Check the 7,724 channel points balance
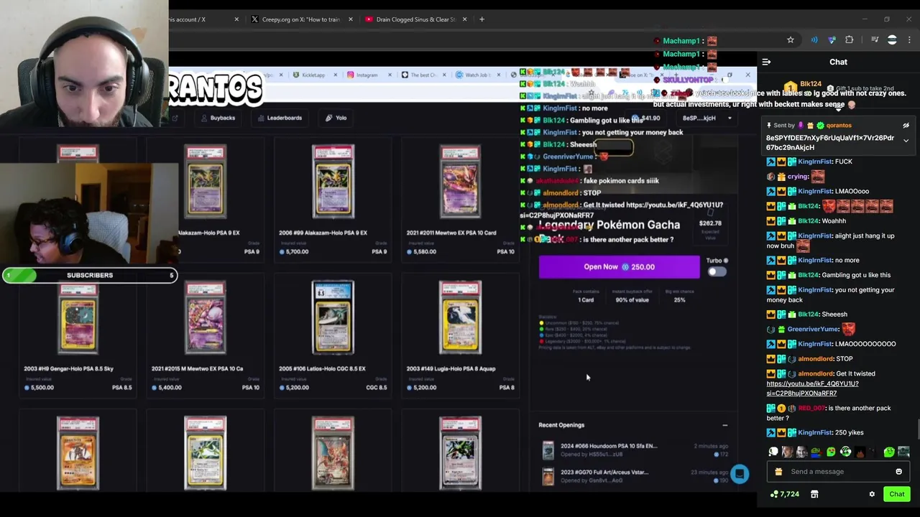The width and height of the screenshot is (920, 517). 785,494
